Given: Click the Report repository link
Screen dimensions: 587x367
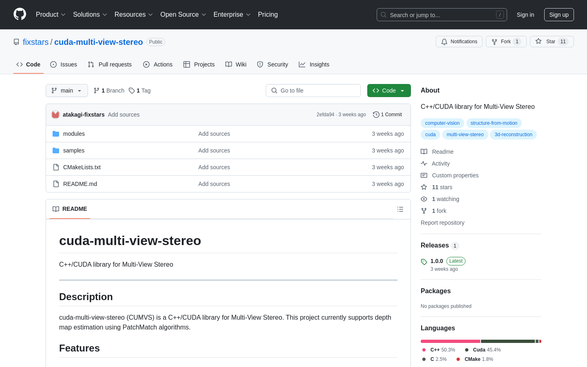Looking at the screenshot, I should pyautogui.click(x=442, y=223).
